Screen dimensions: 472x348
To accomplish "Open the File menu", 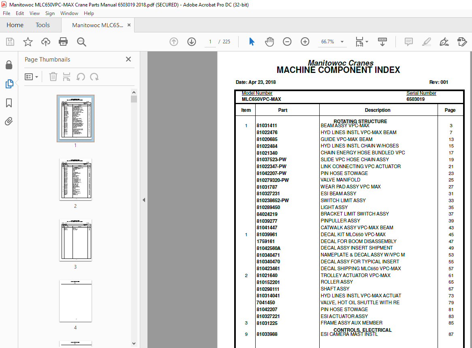I will [6, 13].
